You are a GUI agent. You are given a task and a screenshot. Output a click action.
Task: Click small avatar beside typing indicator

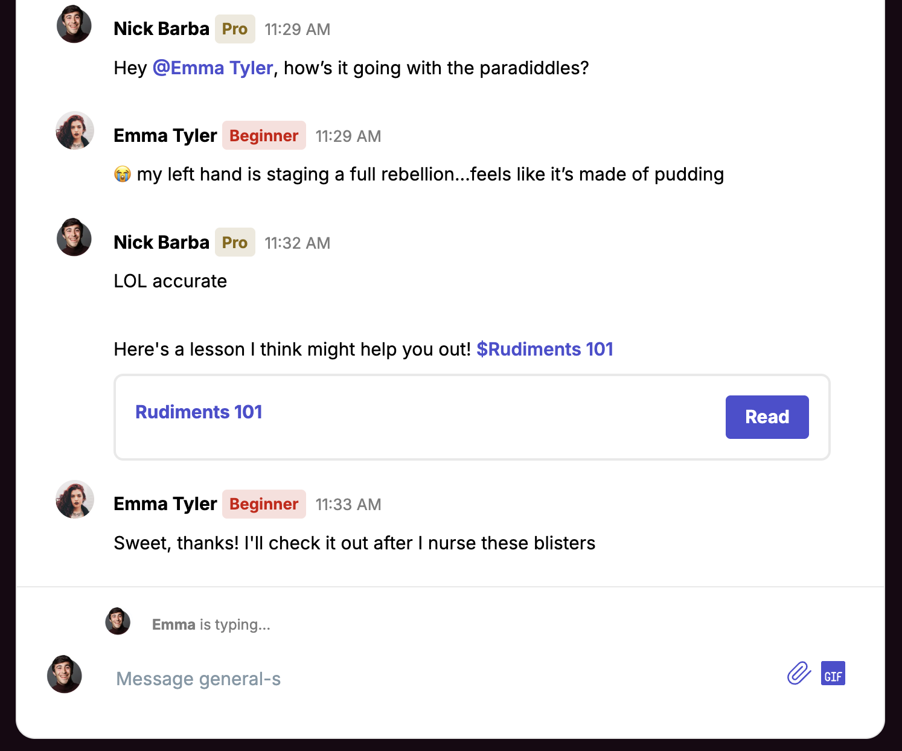(118, 621)
